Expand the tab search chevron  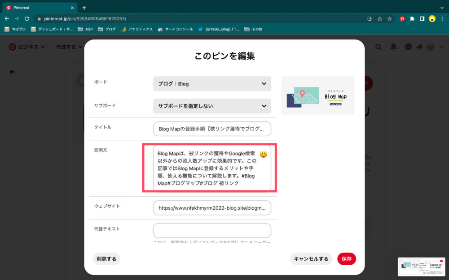click(442, 8)
